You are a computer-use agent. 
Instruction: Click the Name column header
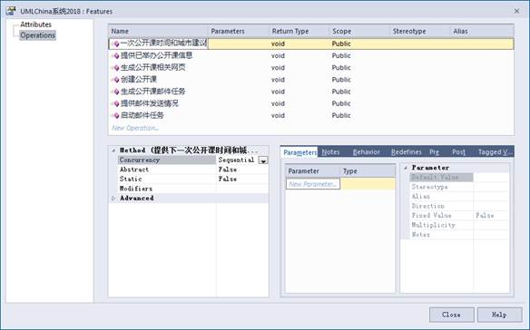tap(158, 31)
